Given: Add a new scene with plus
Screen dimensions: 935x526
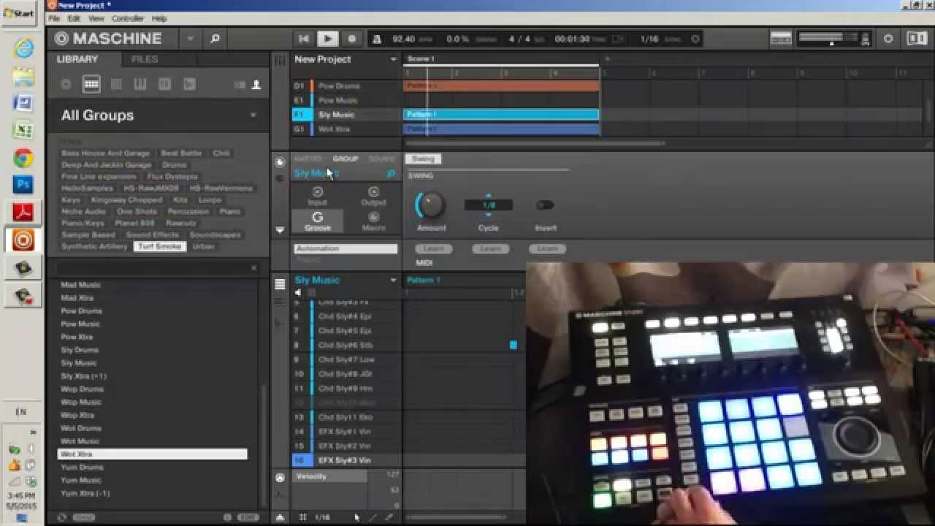Looking at the screenshot, I should click(x=606, y=59).
